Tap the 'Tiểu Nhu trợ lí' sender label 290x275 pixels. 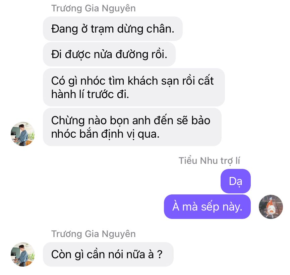click(x=209, y=161)
